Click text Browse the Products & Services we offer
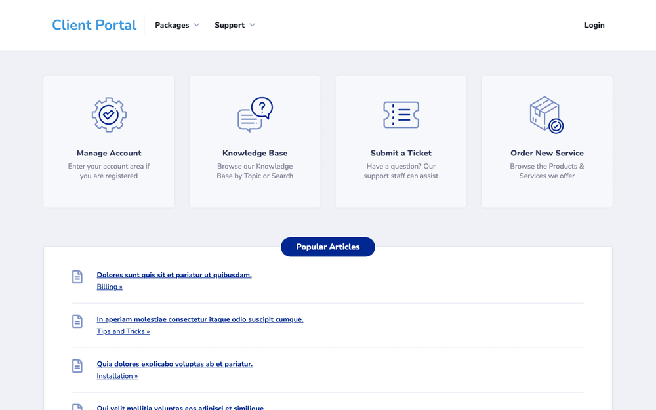 (x=547, y=171)
